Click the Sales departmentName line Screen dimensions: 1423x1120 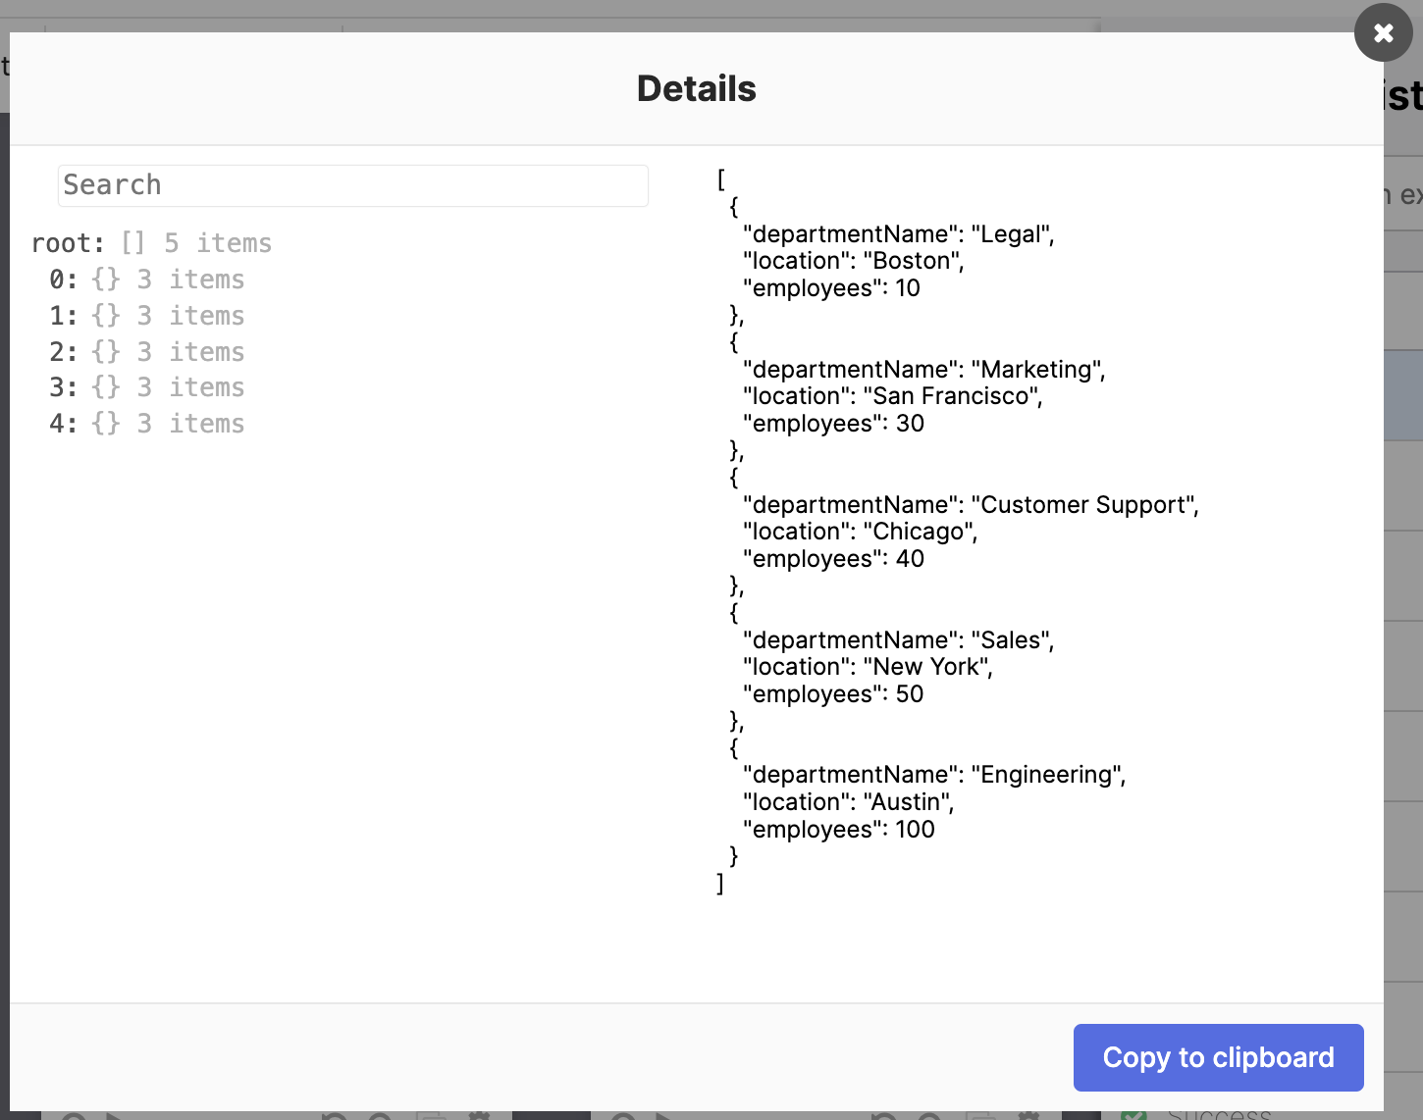(898, 640)
